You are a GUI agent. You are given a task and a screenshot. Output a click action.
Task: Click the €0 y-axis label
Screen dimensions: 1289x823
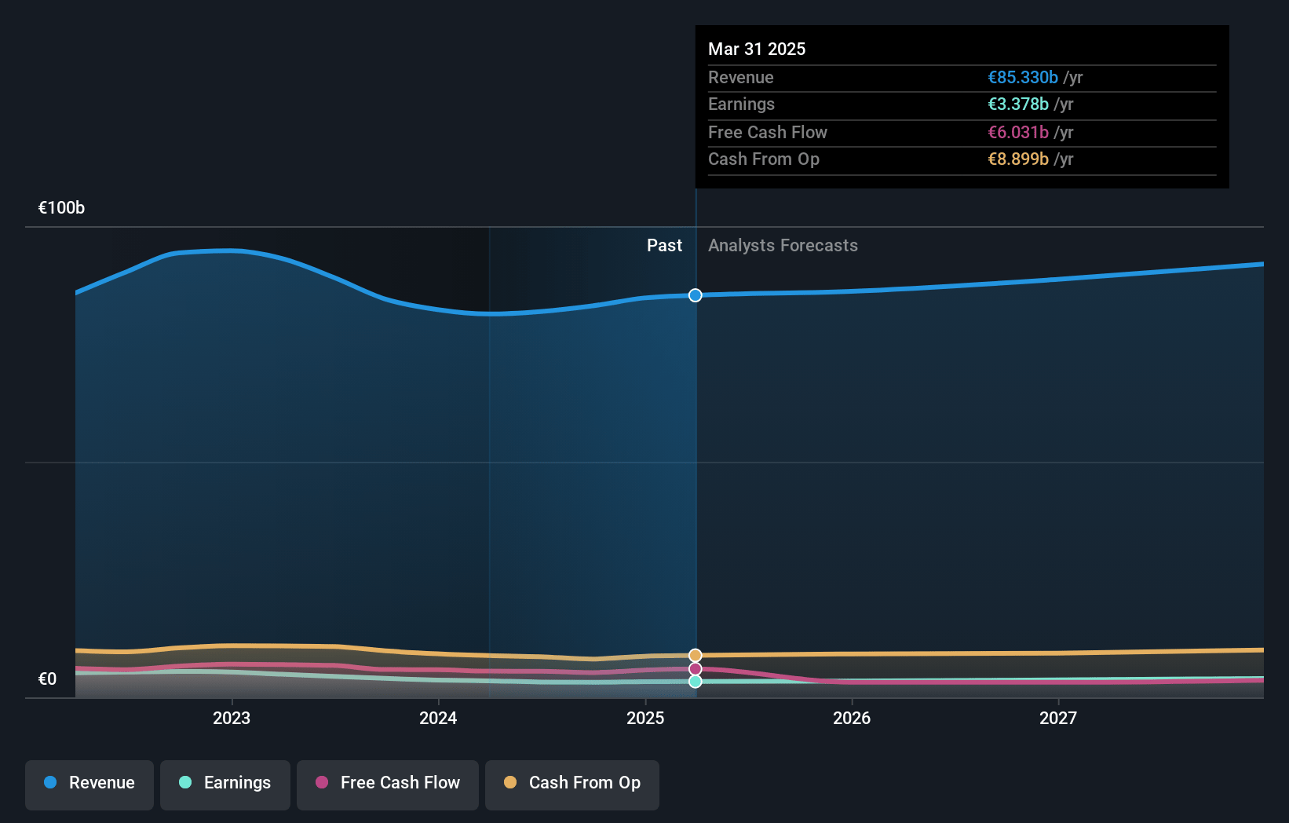coord(47,679)
